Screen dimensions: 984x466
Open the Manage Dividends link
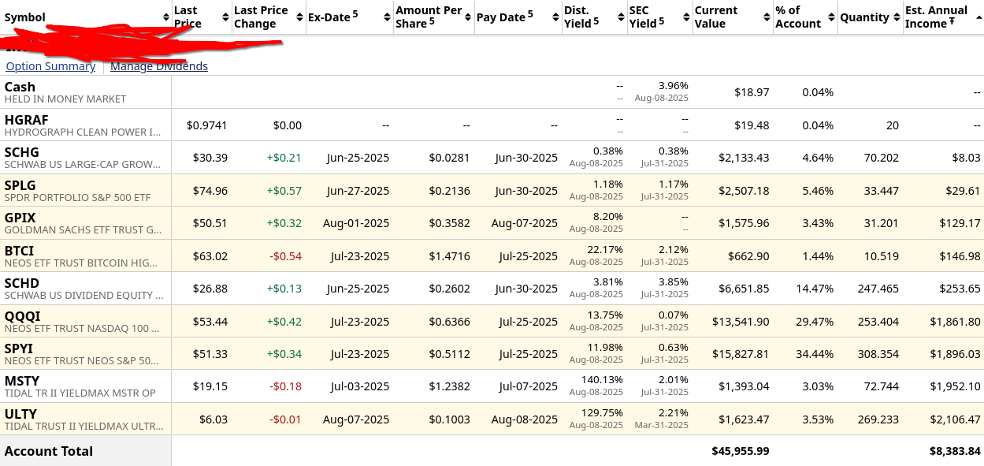[159, 66]
